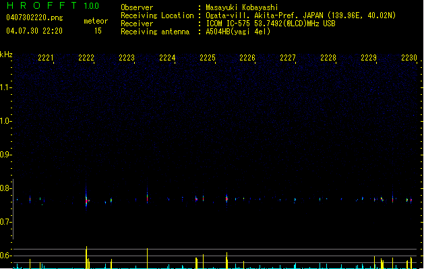Click the timestamp 04.07.30 22:20

point(34,31)
